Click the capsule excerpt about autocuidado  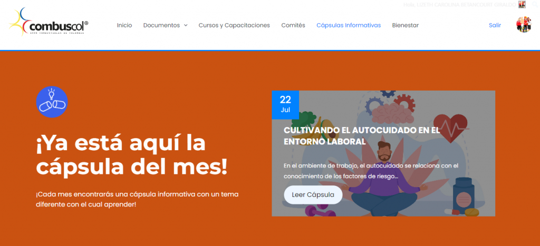(x=371, y=171)
